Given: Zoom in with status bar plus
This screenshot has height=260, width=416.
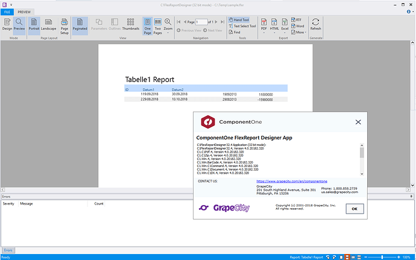Looking at the screenshot, I should 399,257.
